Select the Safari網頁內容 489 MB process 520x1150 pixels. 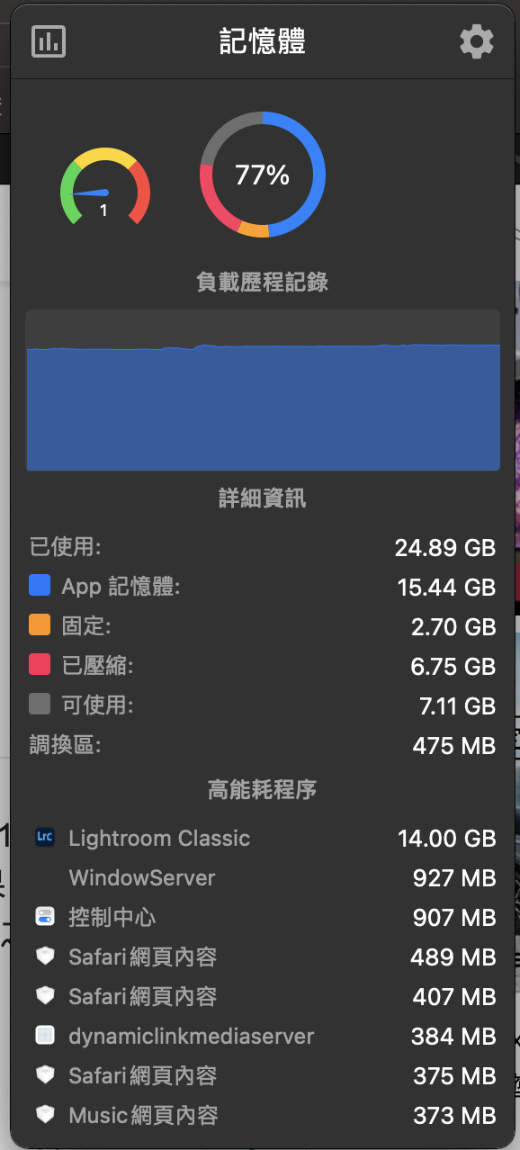(263, 957)
